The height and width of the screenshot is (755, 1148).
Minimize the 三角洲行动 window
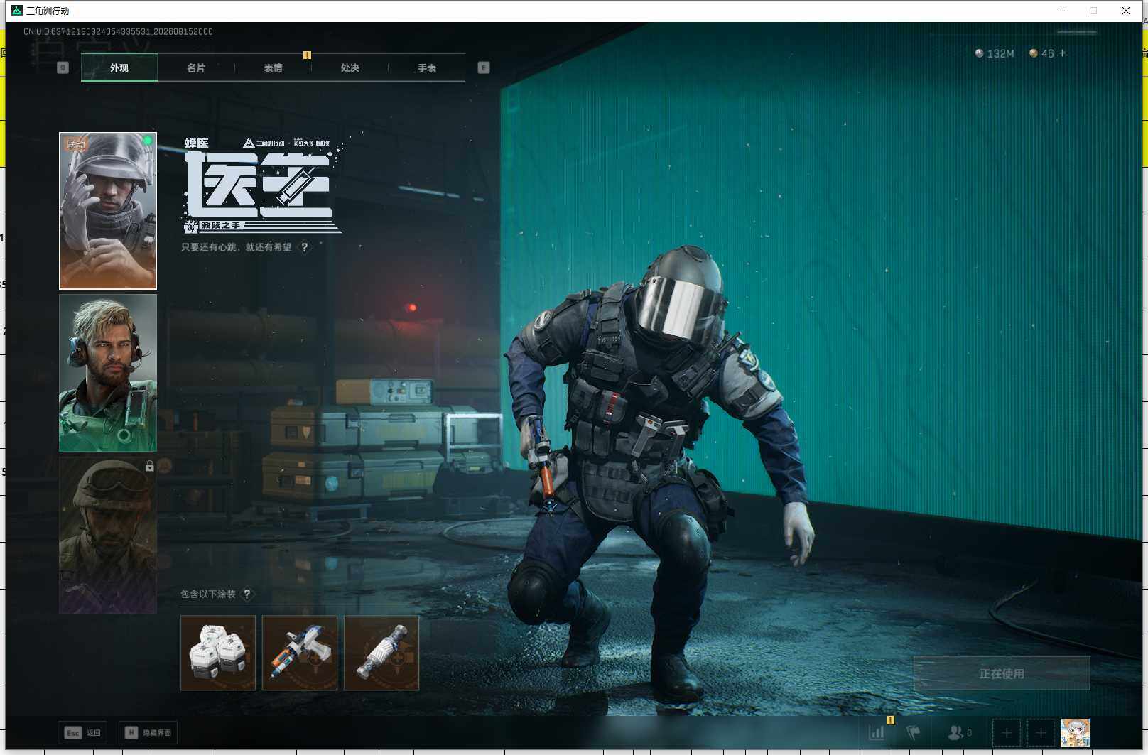[1061, 11]
